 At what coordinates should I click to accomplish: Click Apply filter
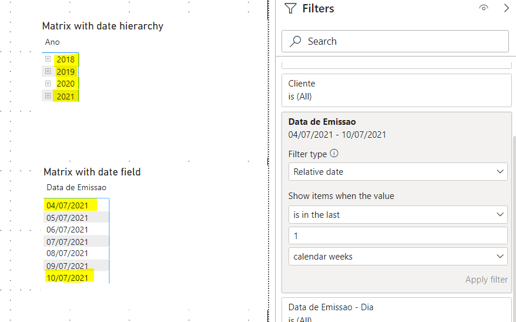point(487,280)
